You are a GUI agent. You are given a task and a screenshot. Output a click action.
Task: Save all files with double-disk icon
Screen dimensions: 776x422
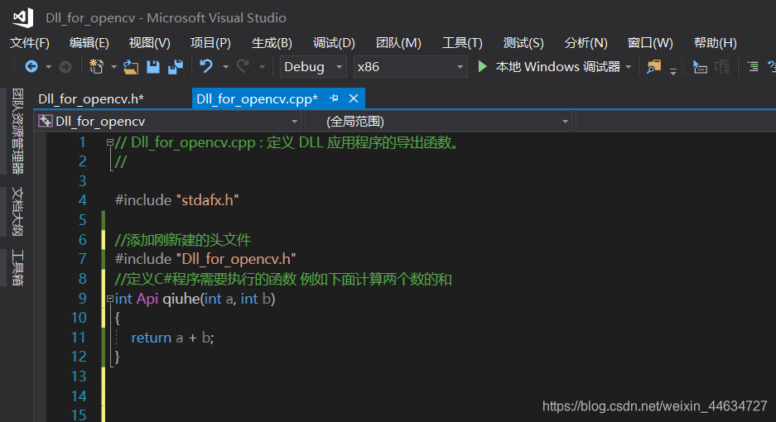pyautogui.click(x=176, y=67)
